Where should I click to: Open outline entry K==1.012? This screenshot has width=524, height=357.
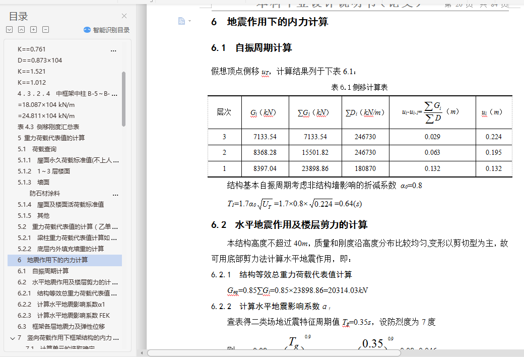tap(31, 82)
